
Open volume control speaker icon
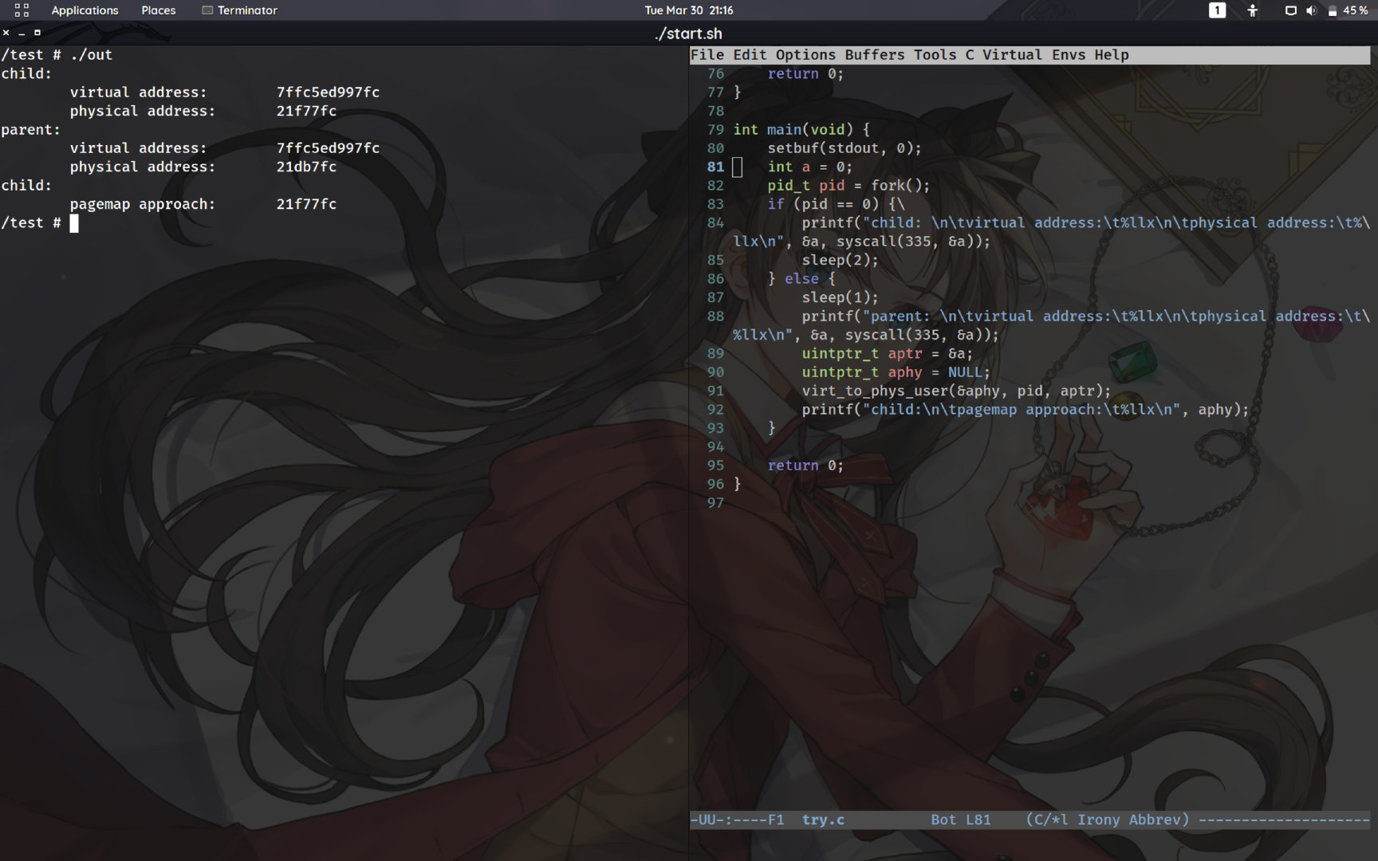pos(1311,10)
